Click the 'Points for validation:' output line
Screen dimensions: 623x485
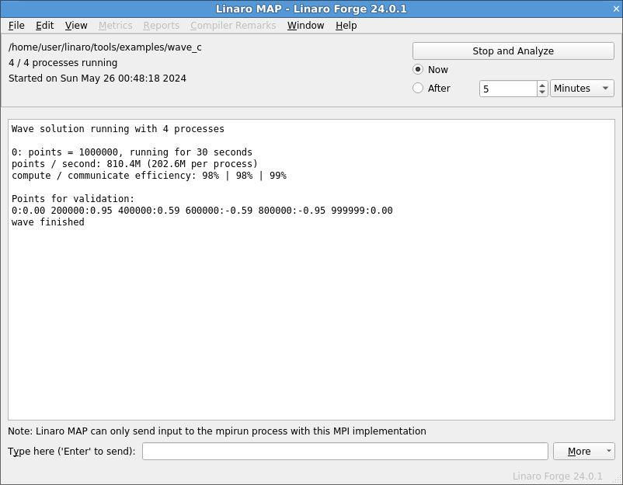[73, 199]
